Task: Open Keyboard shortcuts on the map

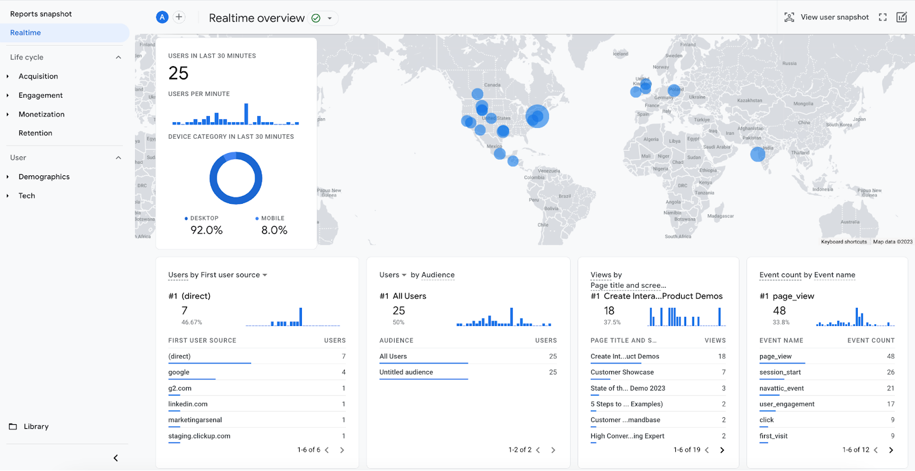Action: (844, 241)
